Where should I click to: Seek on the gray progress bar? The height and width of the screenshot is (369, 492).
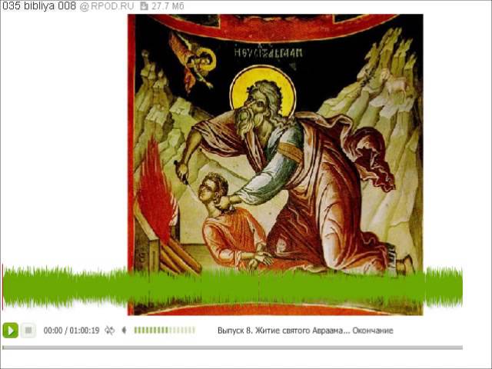232,347
